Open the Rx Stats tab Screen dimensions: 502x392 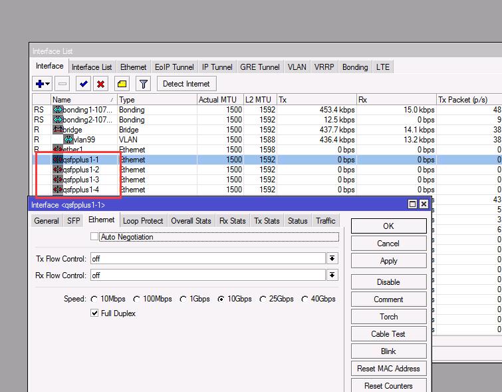(233, 221)
